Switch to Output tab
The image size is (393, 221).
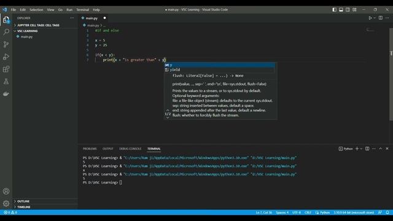point(108,149)
